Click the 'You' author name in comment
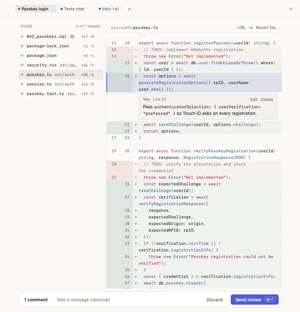 click(x=146, y=99)
